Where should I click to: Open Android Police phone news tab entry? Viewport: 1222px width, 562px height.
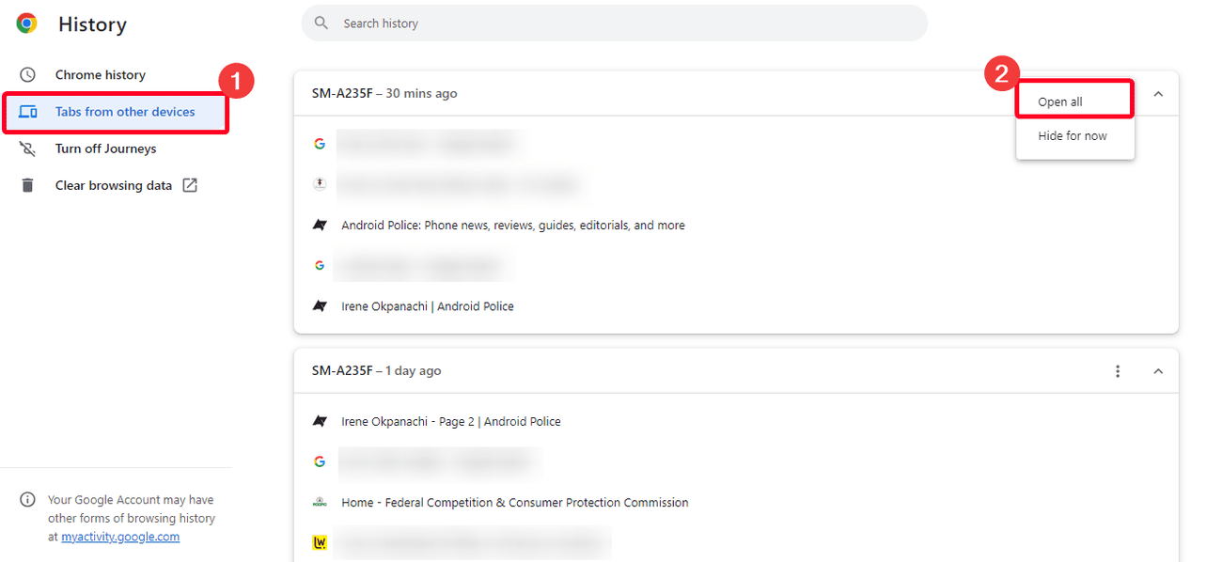pyautogui.click(x=512, y=226)
